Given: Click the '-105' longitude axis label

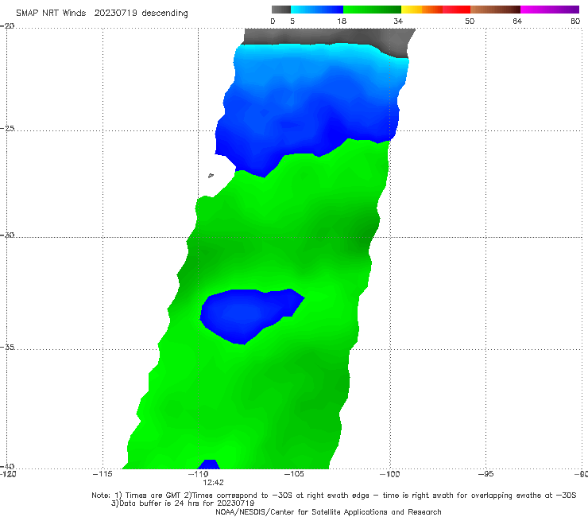Looking at the screenshot, I should pyautogui.click(x=294, y=474).
